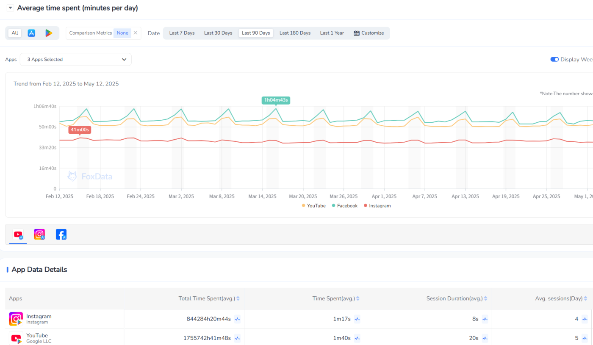Show trend for Instagram session duration 8s
593x345 pixels.
485,319
